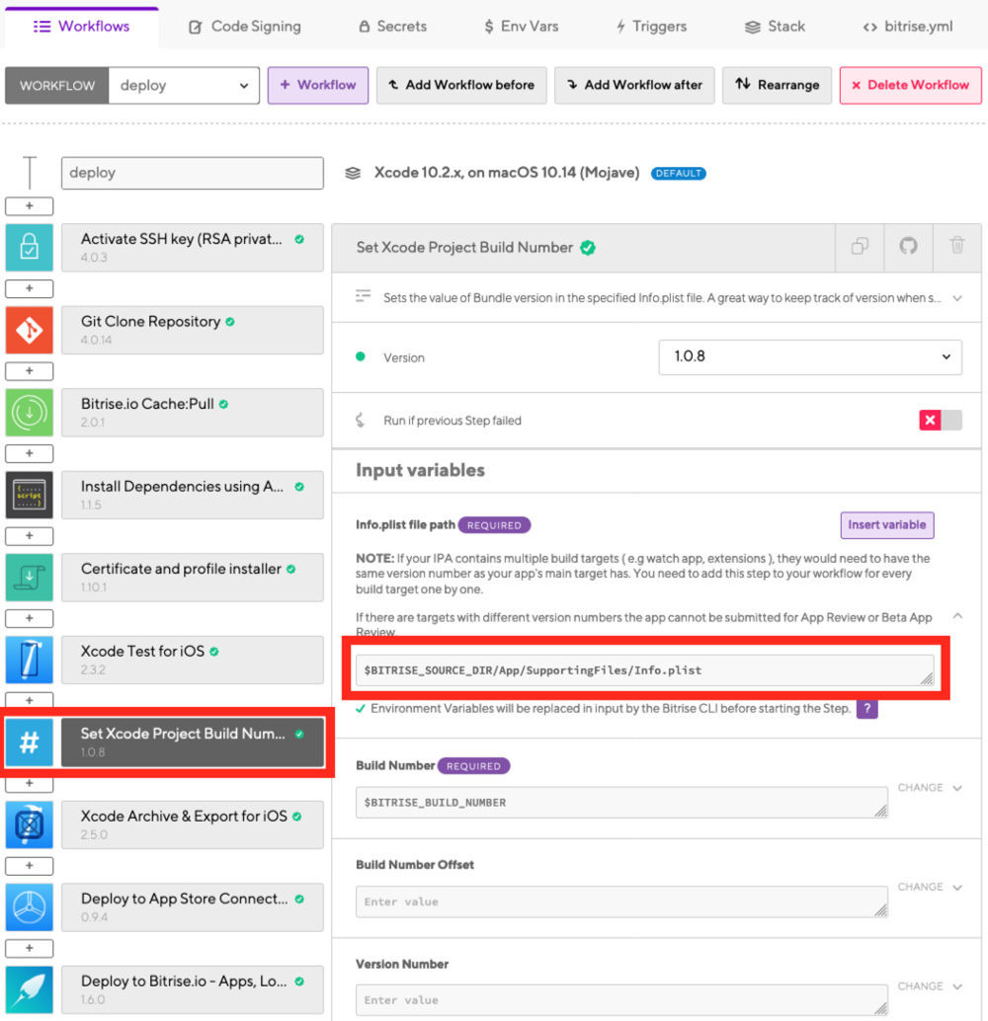
Task: Click the Build Number input field
Action: pos(621,802)
